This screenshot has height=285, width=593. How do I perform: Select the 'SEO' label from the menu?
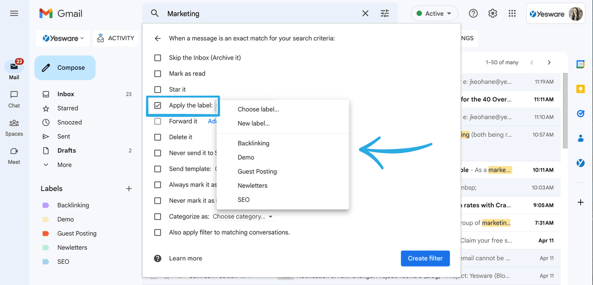tap(243, 199)
